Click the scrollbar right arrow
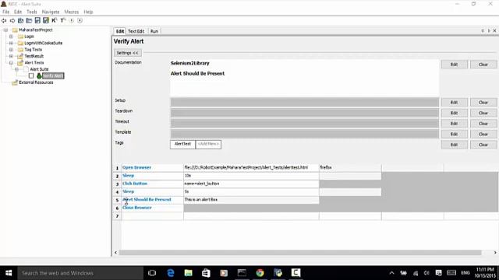 pyautogui.click(x=495, y=253)
